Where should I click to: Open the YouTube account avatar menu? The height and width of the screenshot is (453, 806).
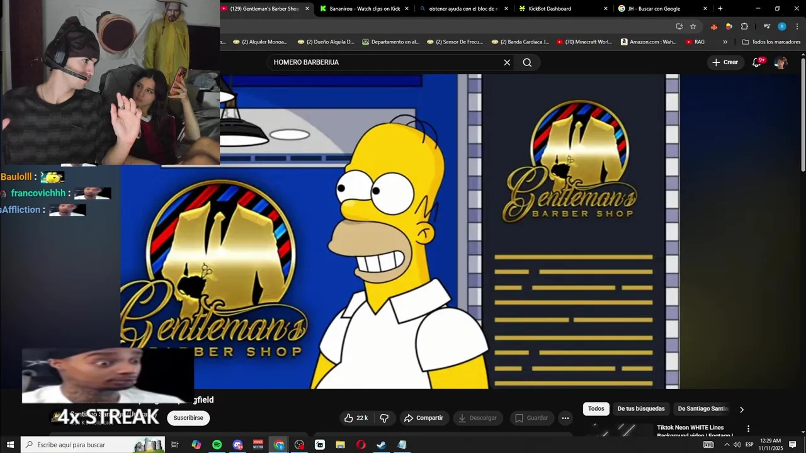781,62
